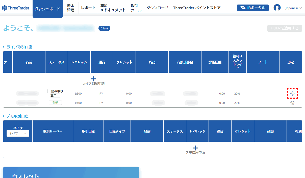Open the 契約＆ドキュメント menu
Viewport: 305px width, 178px height.
pos(113,8)
